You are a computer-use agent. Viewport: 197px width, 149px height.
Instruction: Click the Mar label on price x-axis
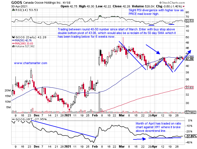tap(122, 115)
